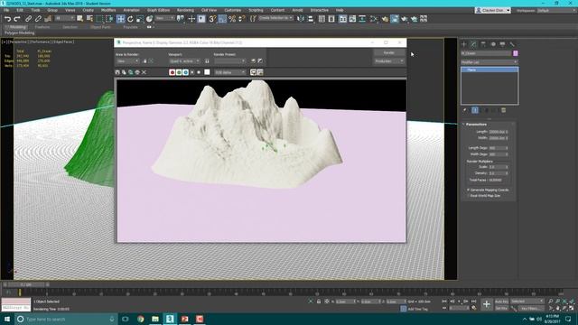Save image icon in render window
The width and height of the screenshot is (578, 325).
click(117, 72)
